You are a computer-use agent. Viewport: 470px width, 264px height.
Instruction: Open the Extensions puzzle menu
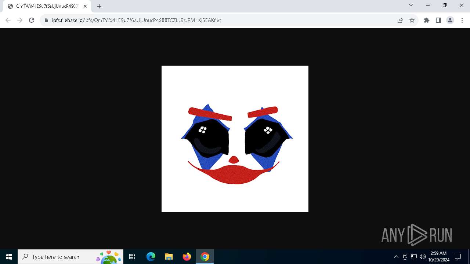[x=427, y=20]
